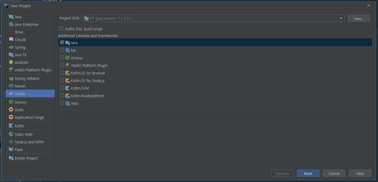Click the IntelliJ logo in title bar
Viewport: 378px width, 182px height.
point(6,5)
